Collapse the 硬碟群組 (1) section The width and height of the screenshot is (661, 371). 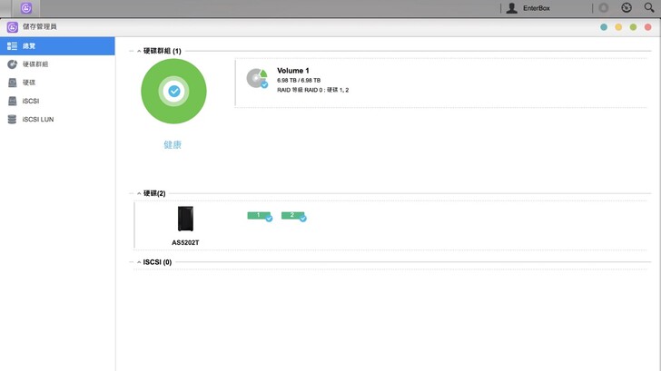[139, 51]
